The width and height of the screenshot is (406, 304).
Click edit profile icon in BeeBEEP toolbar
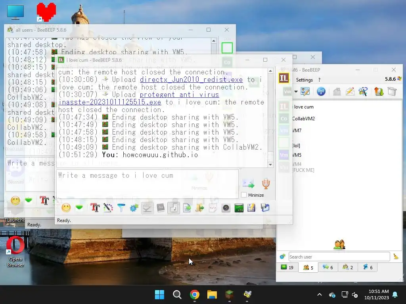305,91
